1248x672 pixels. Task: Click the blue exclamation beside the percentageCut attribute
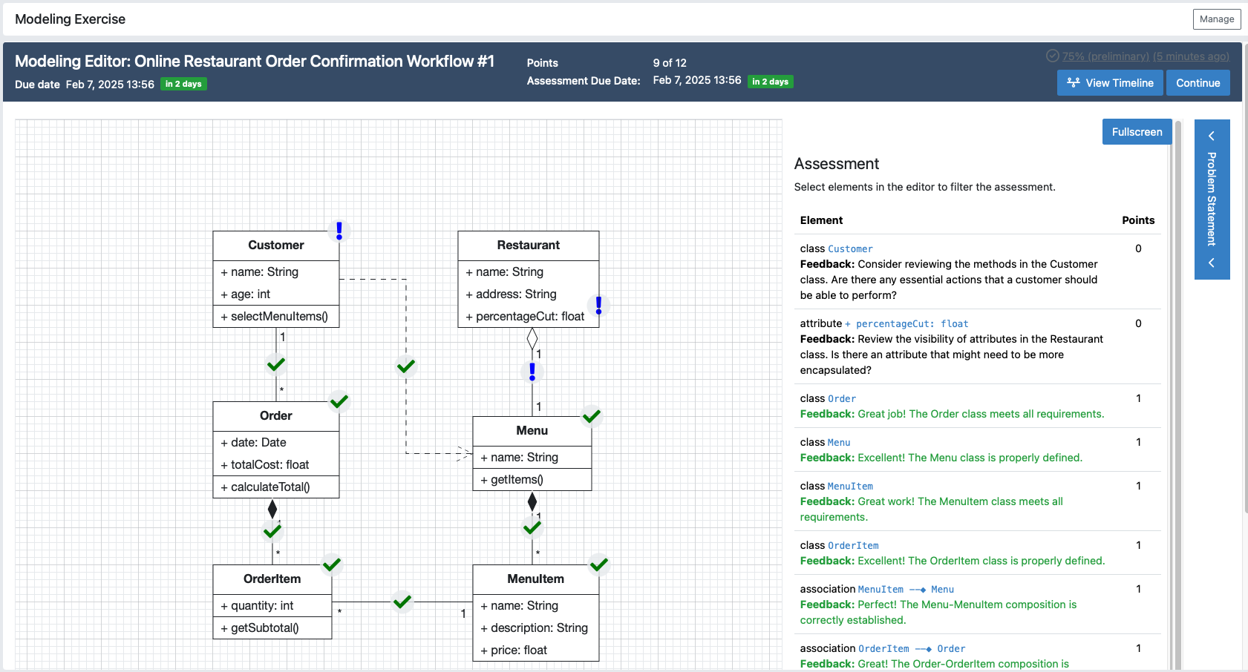coord(598,305)
